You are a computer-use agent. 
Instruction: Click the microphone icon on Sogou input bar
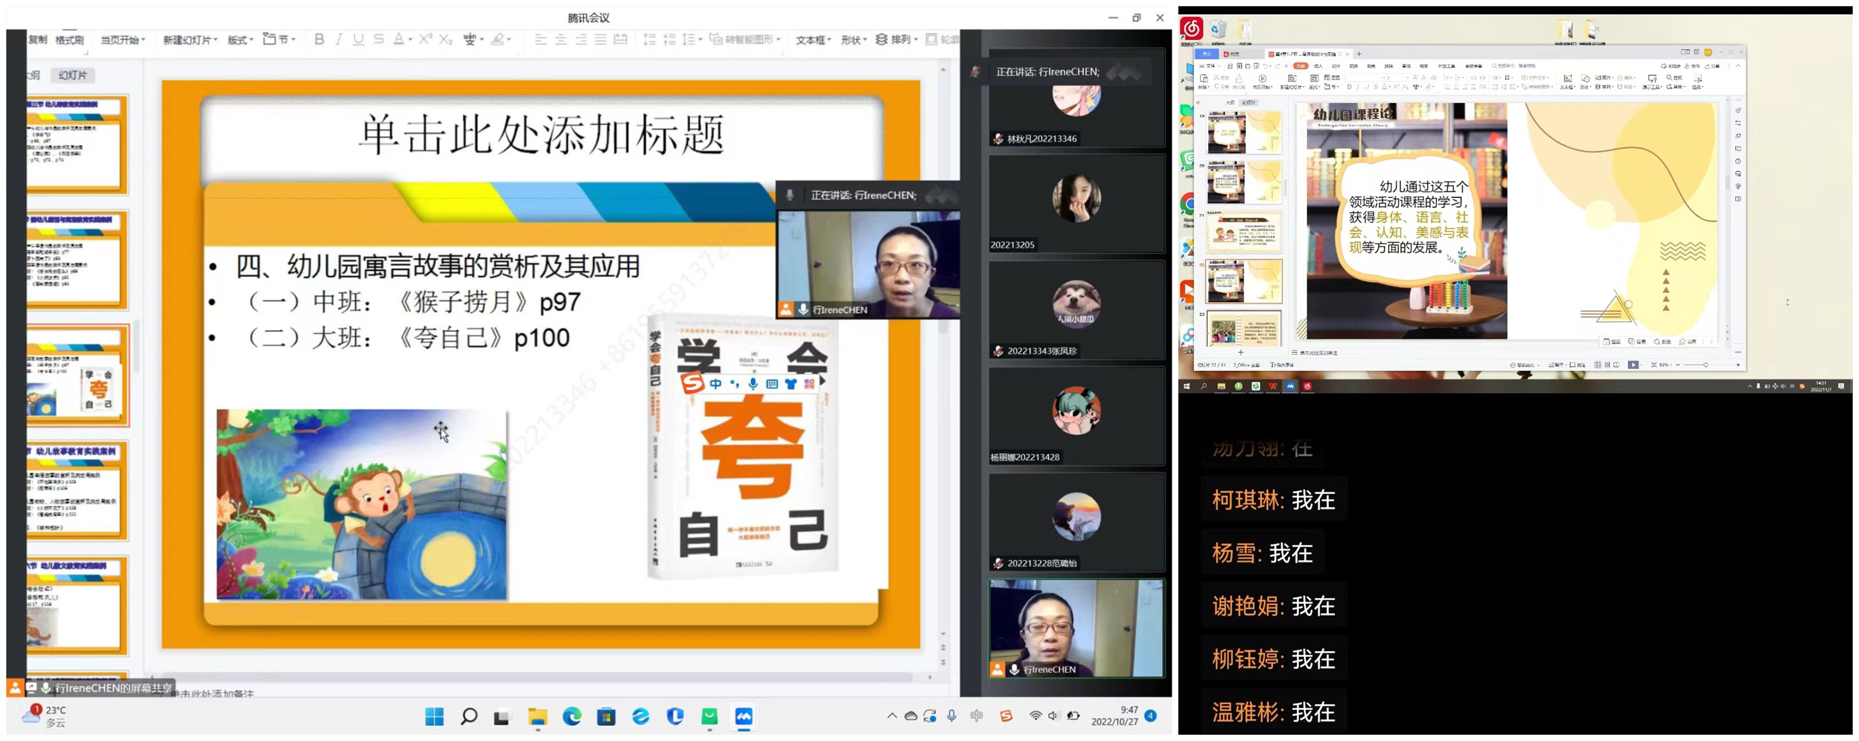tap(753, 384)
